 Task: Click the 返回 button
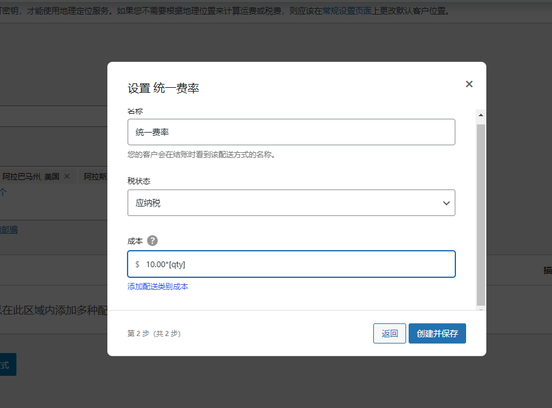[x=389, y=333]
